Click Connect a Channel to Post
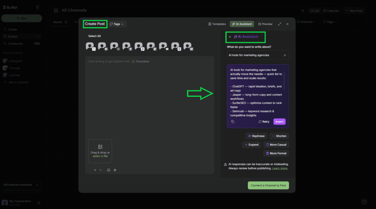This screenshot has width=376, height=209. pyautogui.click(x=268, y=185)
